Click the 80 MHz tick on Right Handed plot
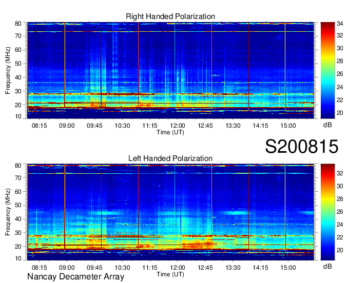The width and height of the screenshot is (349, 283). 18,24
